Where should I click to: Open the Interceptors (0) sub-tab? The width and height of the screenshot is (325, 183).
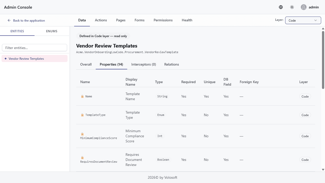(143, 64)
